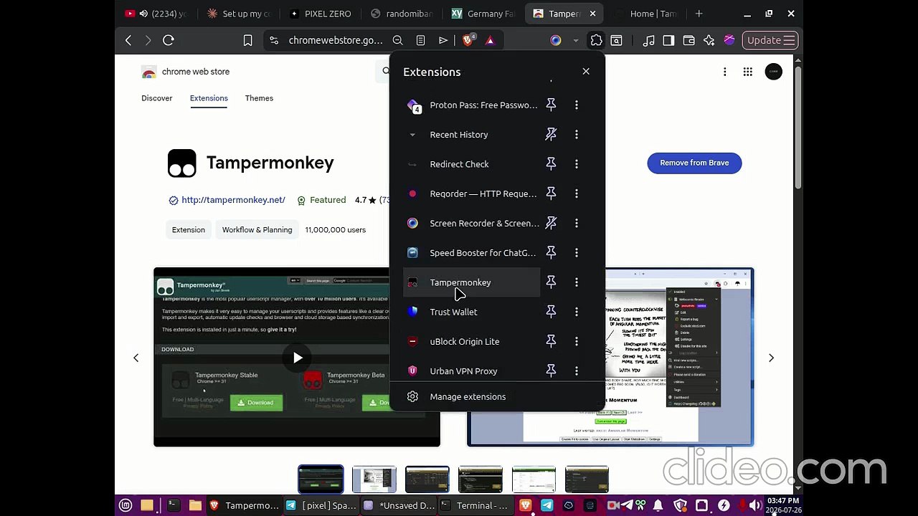
Task: Switch to the PIXEL ZERO tab
Action: point(321,14)
